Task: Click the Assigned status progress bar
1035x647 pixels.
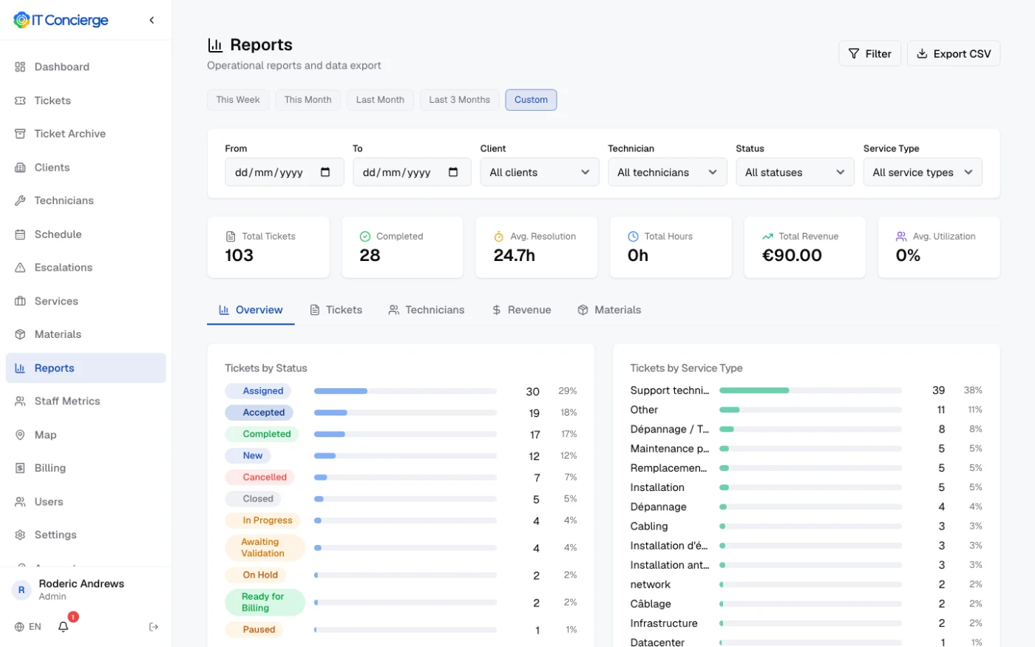Action: point(405,391)
